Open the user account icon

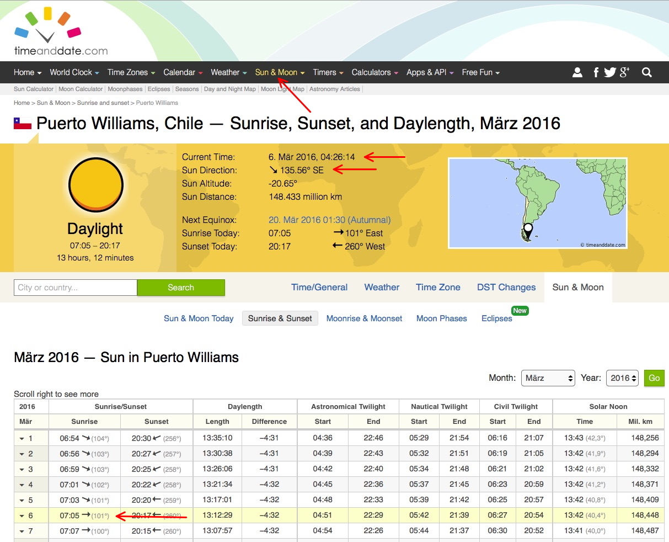(x=577, y=72)
